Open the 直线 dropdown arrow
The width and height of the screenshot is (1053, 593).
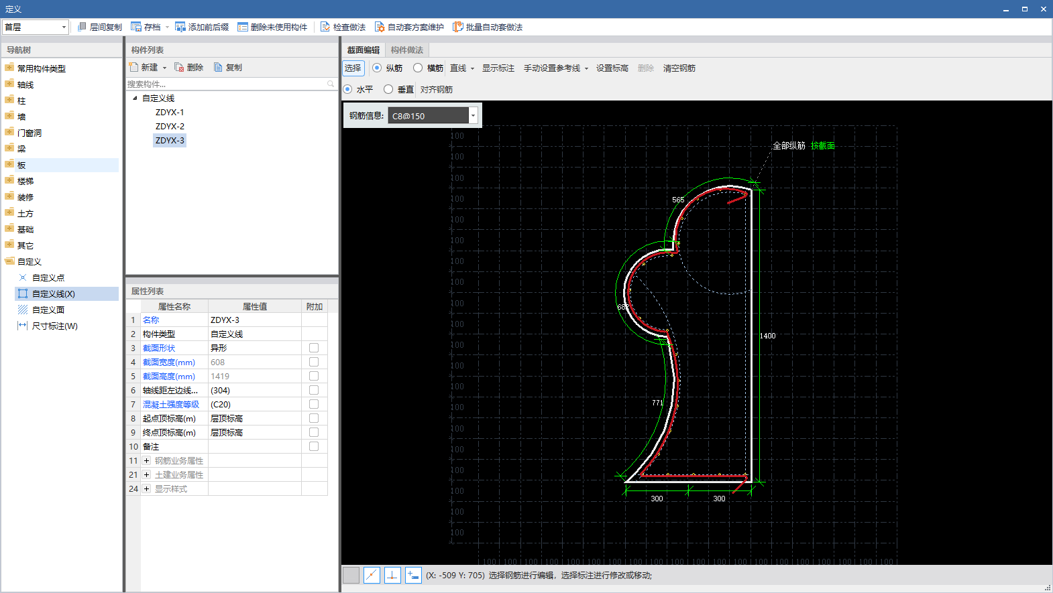pyautogui.click(x=472, y=68)
